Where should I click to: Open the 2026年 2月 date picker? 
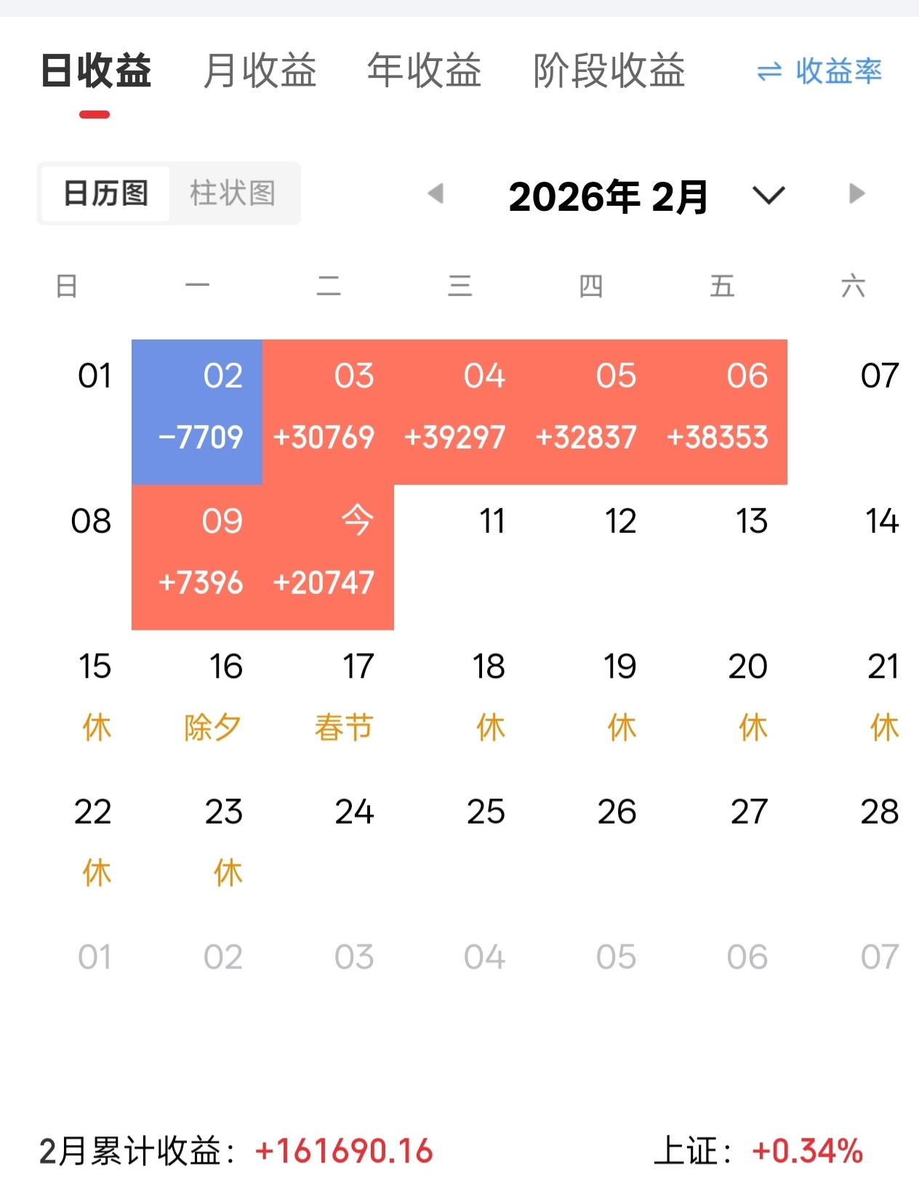608,196
